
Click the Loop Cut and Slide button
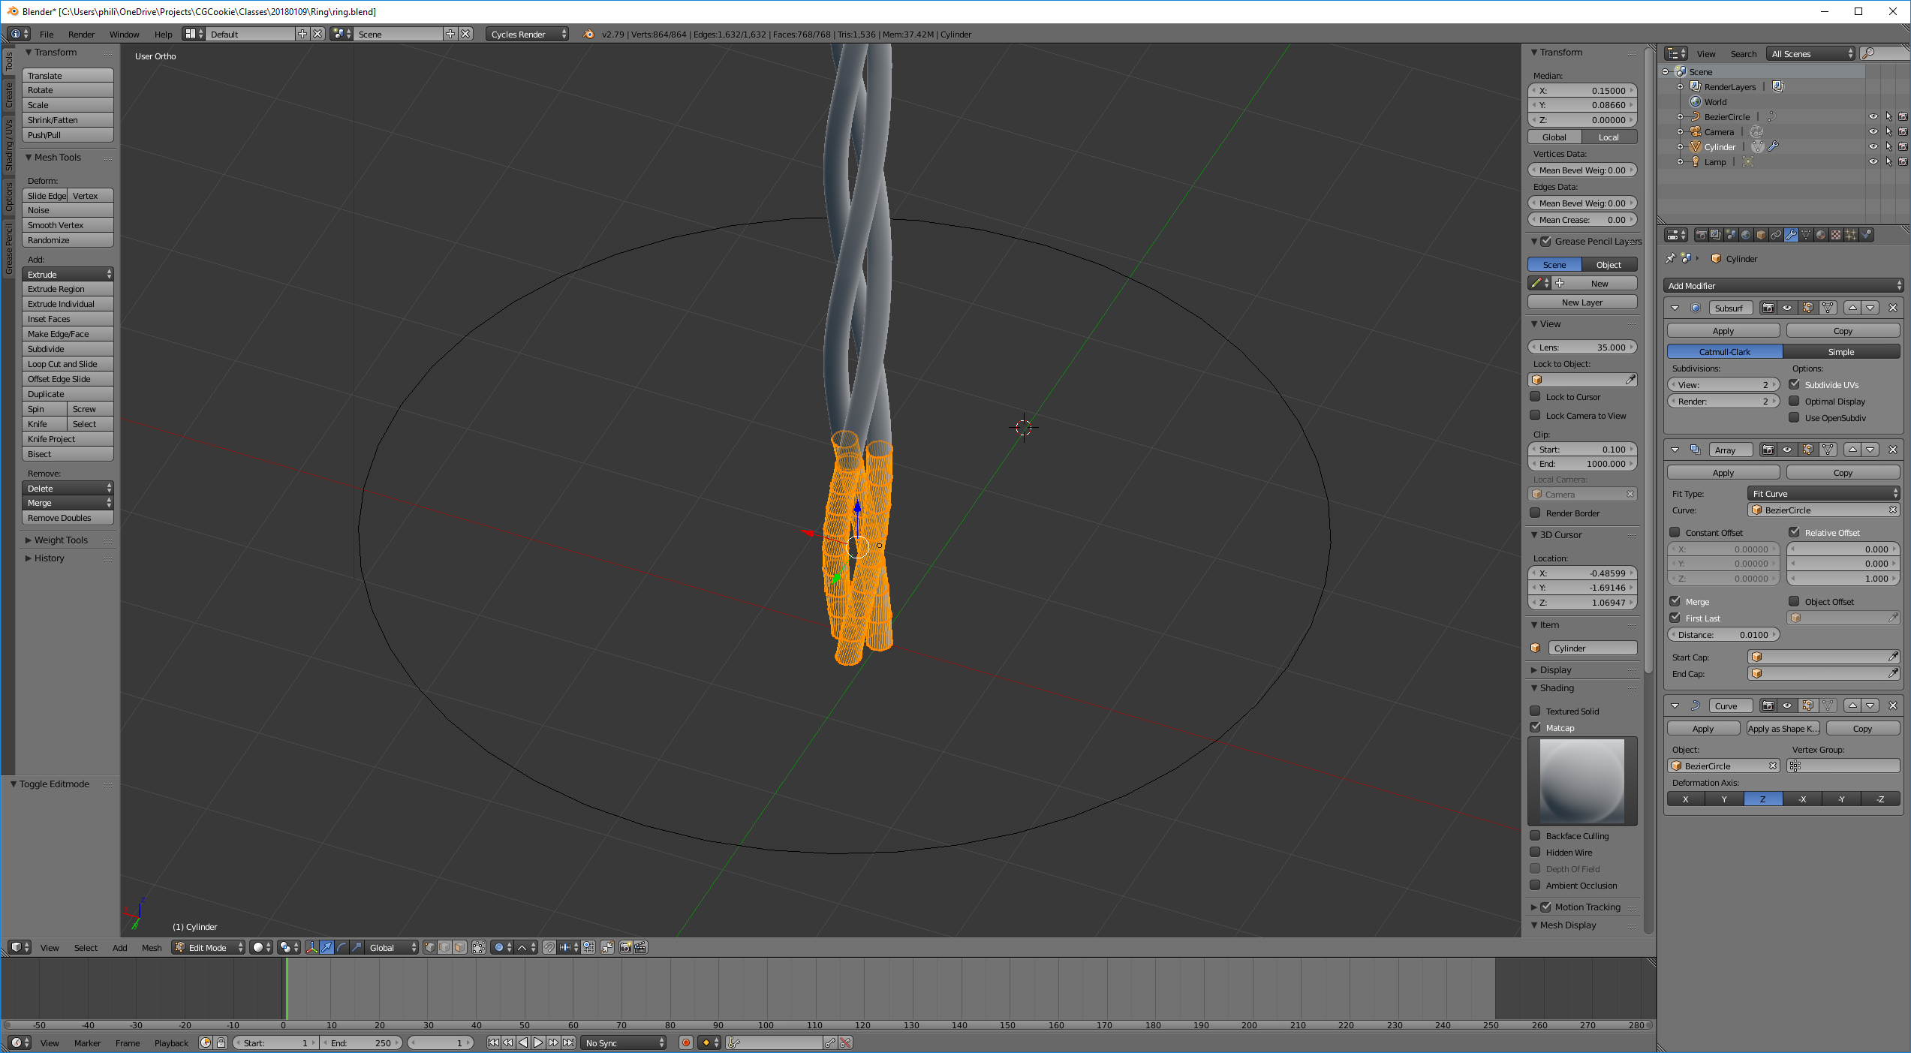click(x=68, y=364)
